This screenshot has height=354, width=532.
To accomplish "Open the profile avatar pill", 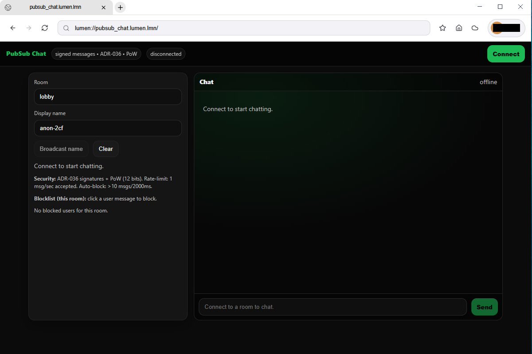I will (x=506, y=28).
